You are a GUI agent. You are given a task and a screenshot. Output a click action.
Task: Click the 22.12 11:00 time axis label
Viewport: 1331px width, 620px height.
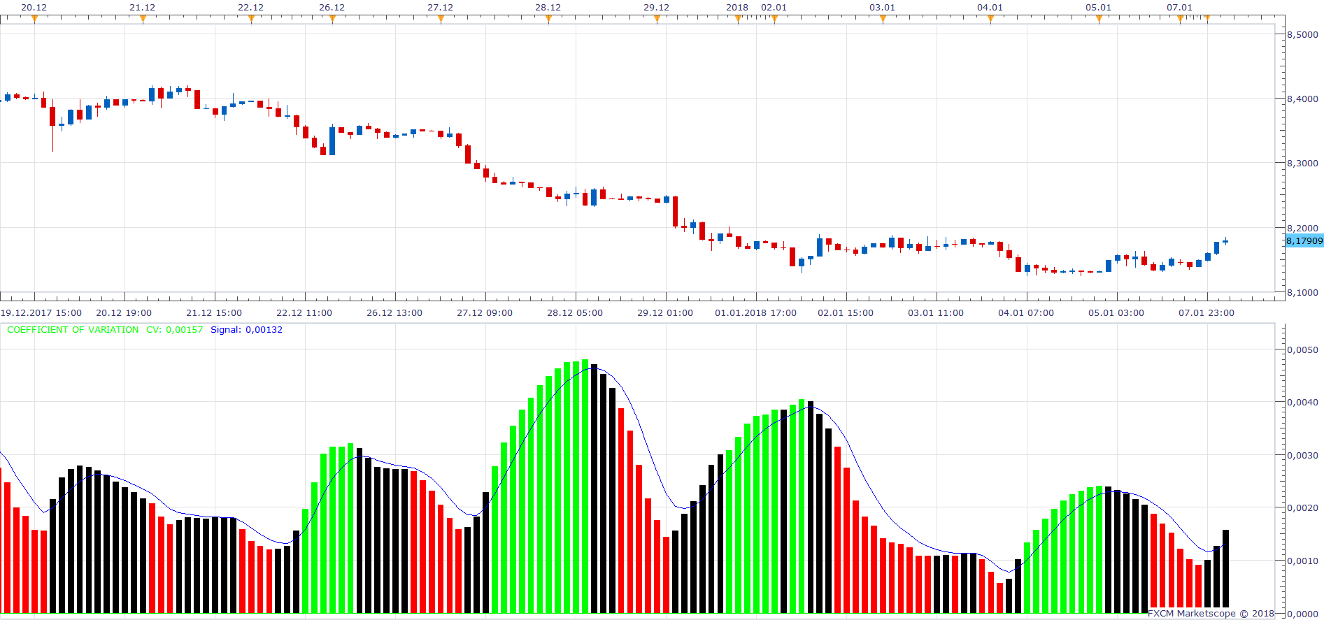(304, 312)
